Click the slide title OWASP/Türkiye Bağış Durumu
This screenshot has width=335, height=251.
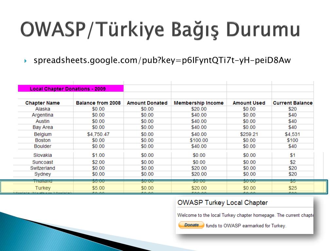[160, 30]
